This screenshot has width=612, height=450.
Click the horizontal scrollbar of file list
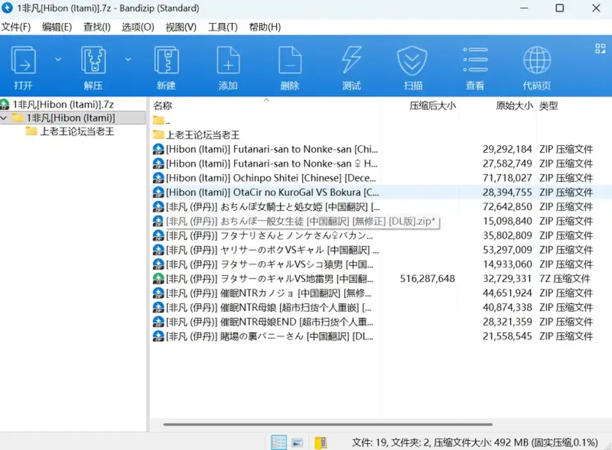tap(328, 425)
